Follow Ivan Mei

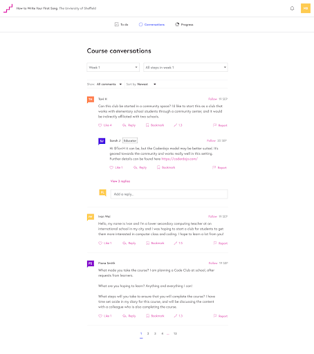[212, 216]
